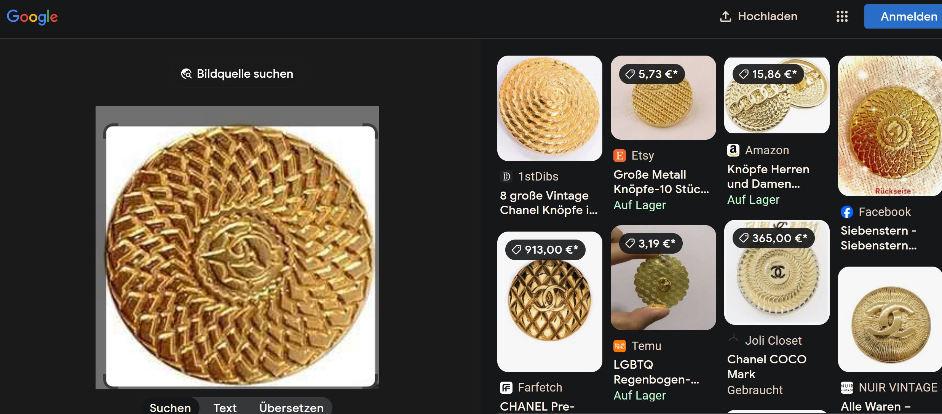This screenshot has width=942, height=414.
Task: Click the Amazon favicon
Action: [733, 150]
